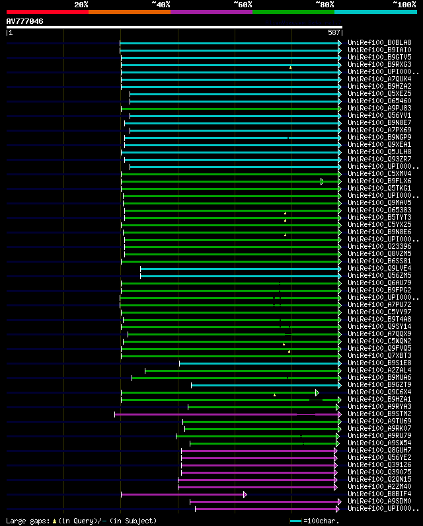Open hit UniRef100_C5WQN2
423x526 pixels.
[379, 341]
